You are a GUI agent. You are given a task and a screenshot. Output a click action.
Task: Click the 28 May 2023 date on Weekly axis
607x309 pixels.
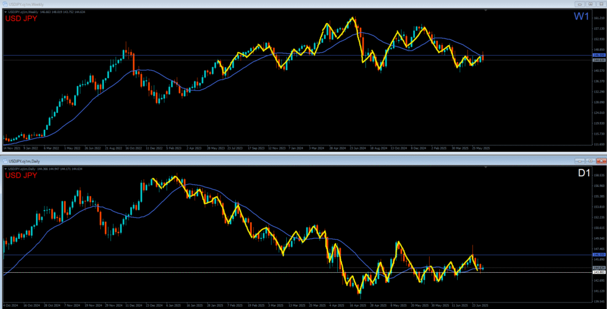216,148
